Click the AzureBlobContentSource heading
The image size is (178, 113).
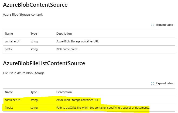pyautogui.click(x=35, y=5)
